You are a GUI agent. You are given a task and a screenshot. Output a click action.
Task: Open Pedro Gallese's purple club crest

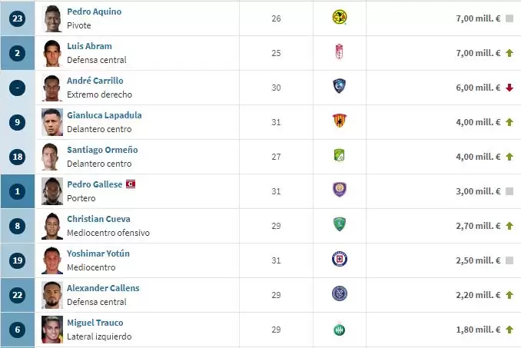(339, 191)
